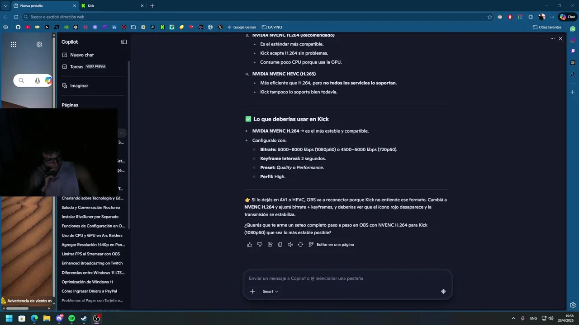The width and height of the screenshot is (579, 325).
Task: Reload the current page
Action: 16,17
